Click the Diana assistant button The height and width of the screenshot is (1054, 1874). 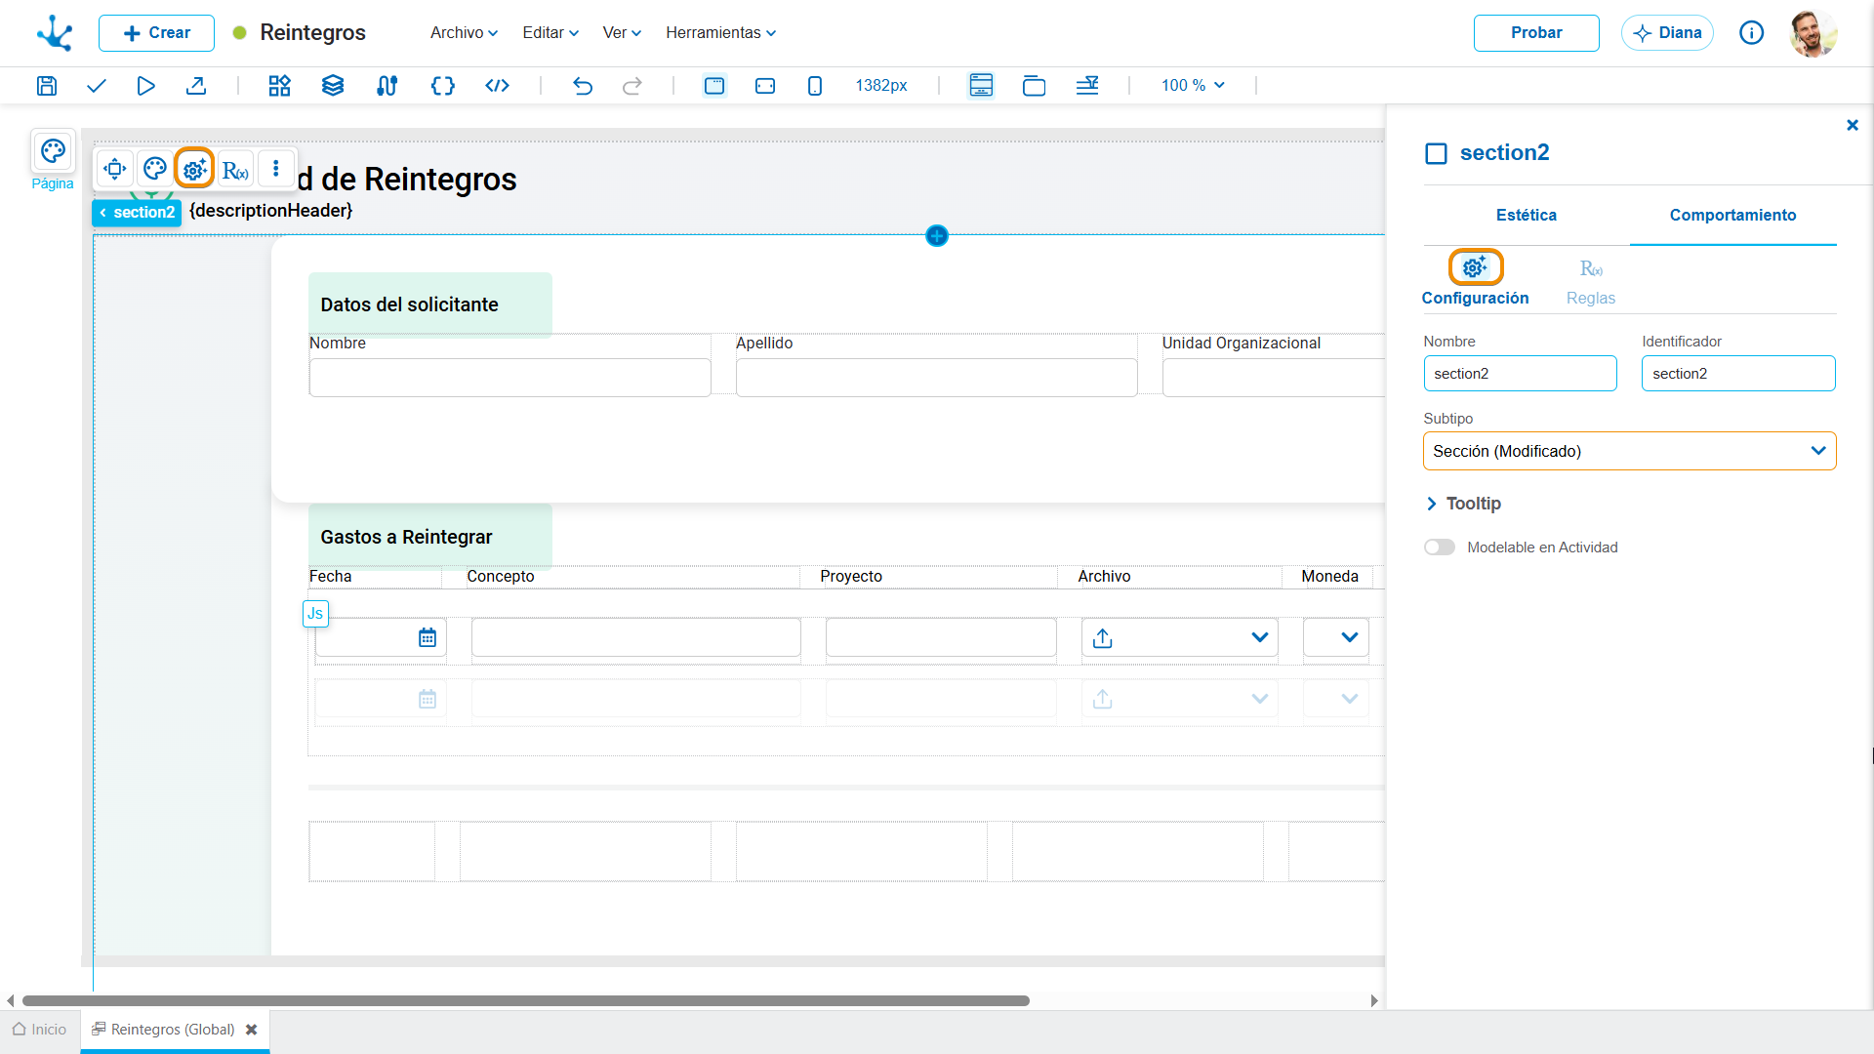click(x=1667, y=33)
